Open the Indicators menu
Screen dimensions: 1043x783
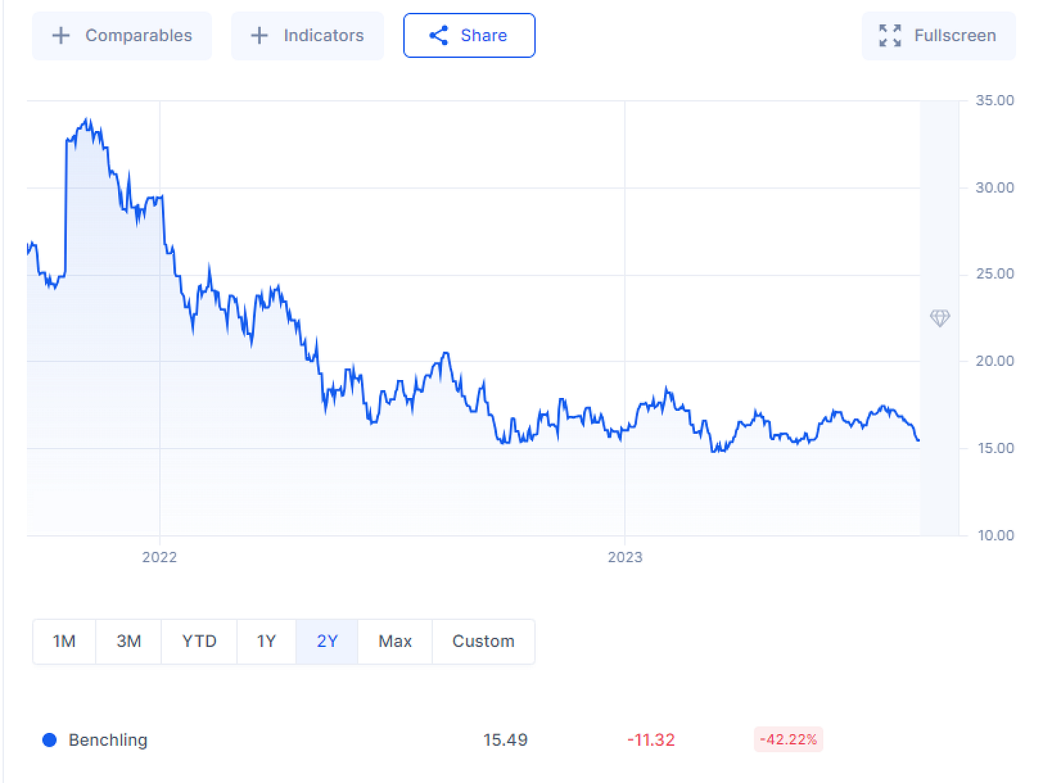(307, 36)
